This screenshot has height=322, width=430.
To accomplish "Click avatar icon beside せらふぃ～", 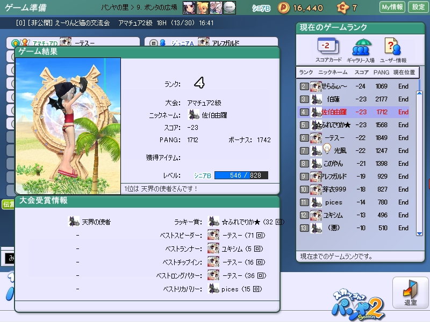I will pyautogui.click(x=316, y=86).
